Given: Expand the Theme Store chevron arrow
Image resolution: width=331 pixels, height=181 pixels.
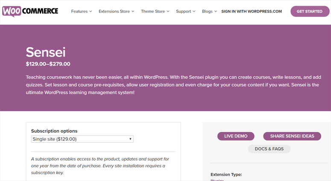Looking at the screenshot, I should [168, 11].
